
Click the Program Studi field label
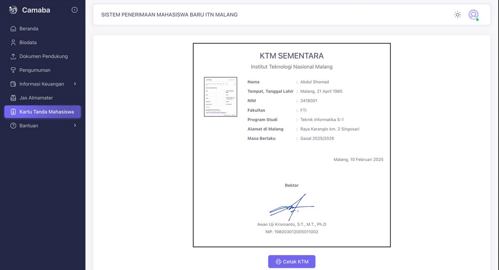coord(263,120)
